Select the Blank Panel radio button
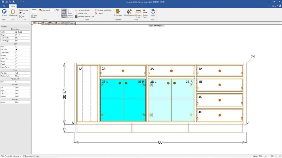The width and height of the screenshot is (282, 158). tap(16, 67)
